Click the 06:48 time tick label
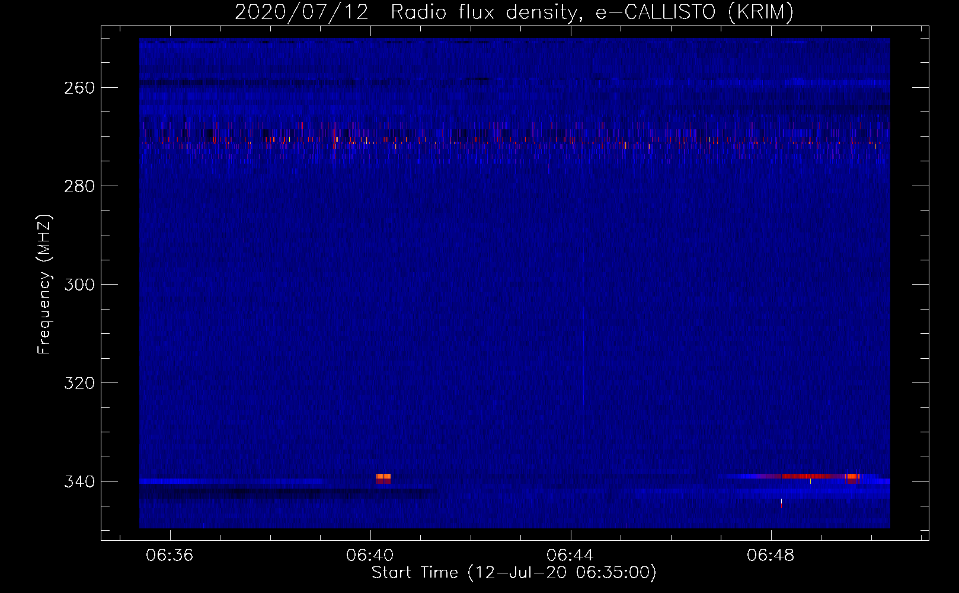 click(771, 556)
